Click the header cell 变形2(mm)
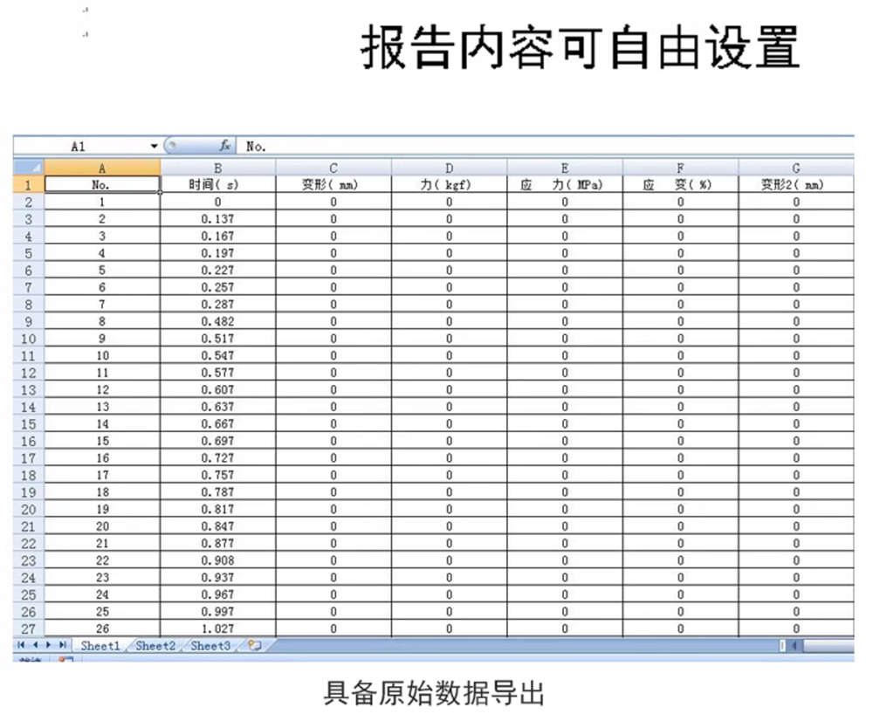Image resolution: width=873 pixels, height=728 pixels. (x=796, y=185)
